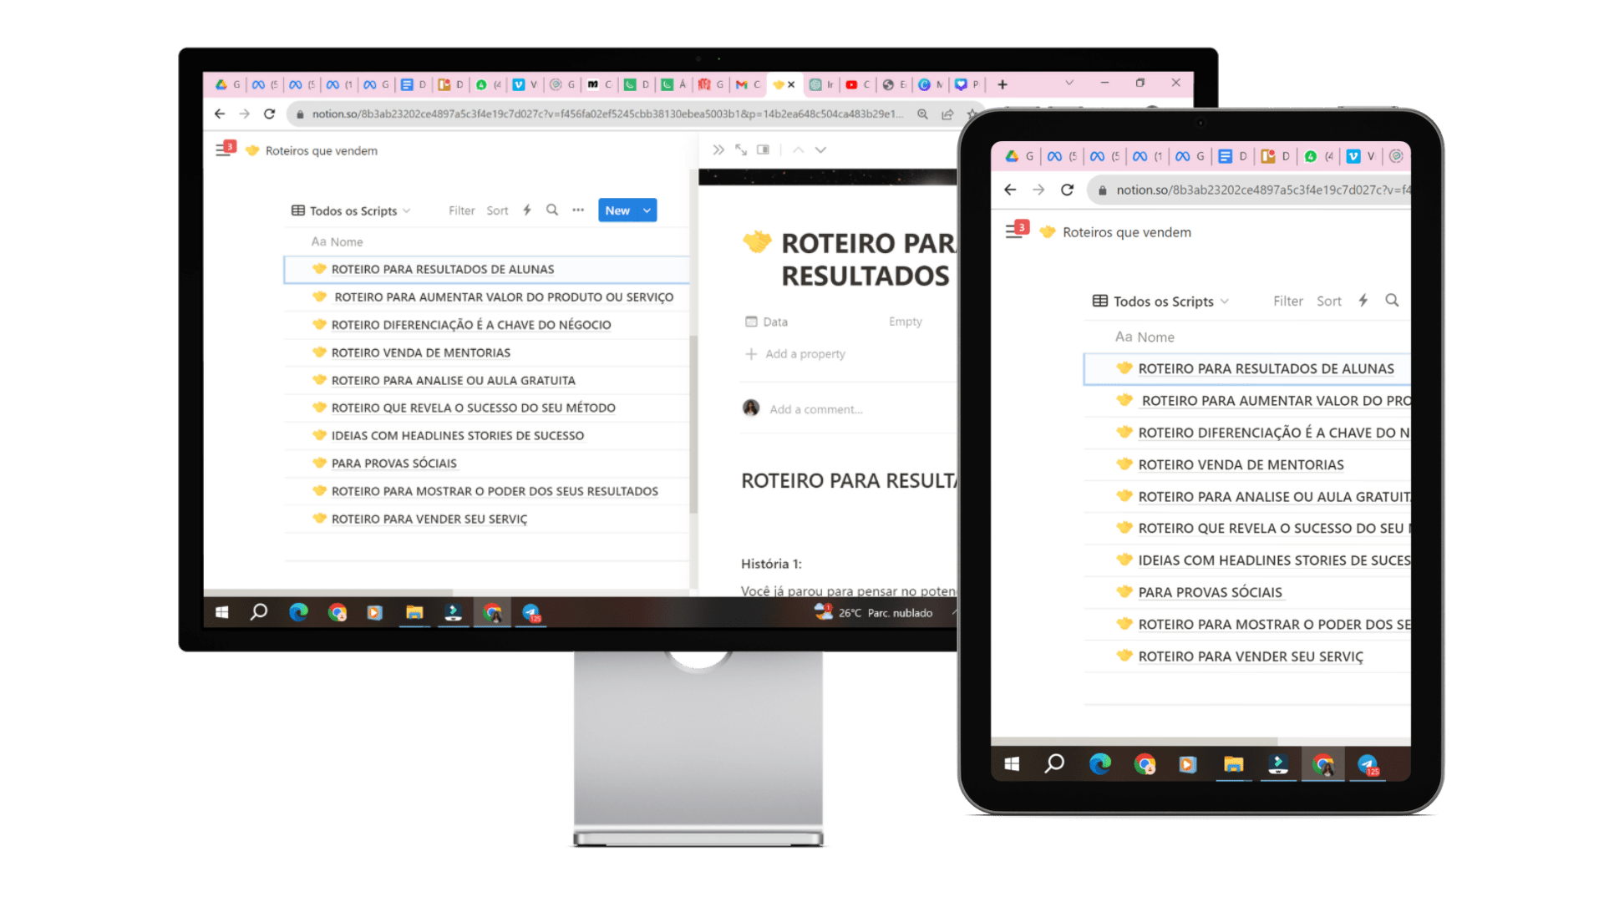The image size is (1604, 902).
Task: Close the active Notion tab on monitor
Action: coord(791,84)
